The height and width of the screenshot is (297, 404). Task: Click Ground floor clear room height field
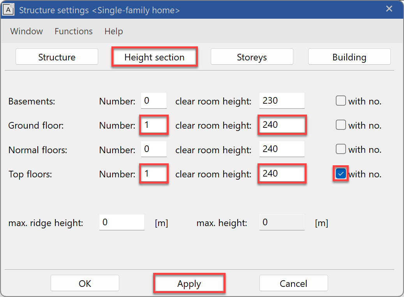pyautogui.click(x=282, y=125)
